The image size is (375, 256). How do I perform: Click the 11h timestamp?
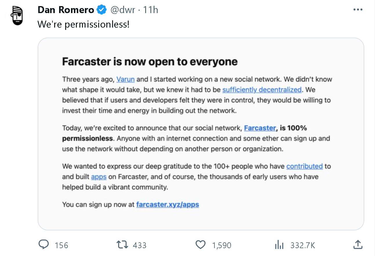click(x=151, y=10)
